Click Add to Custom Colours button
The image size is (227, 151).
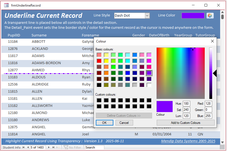tap(186, 123)
